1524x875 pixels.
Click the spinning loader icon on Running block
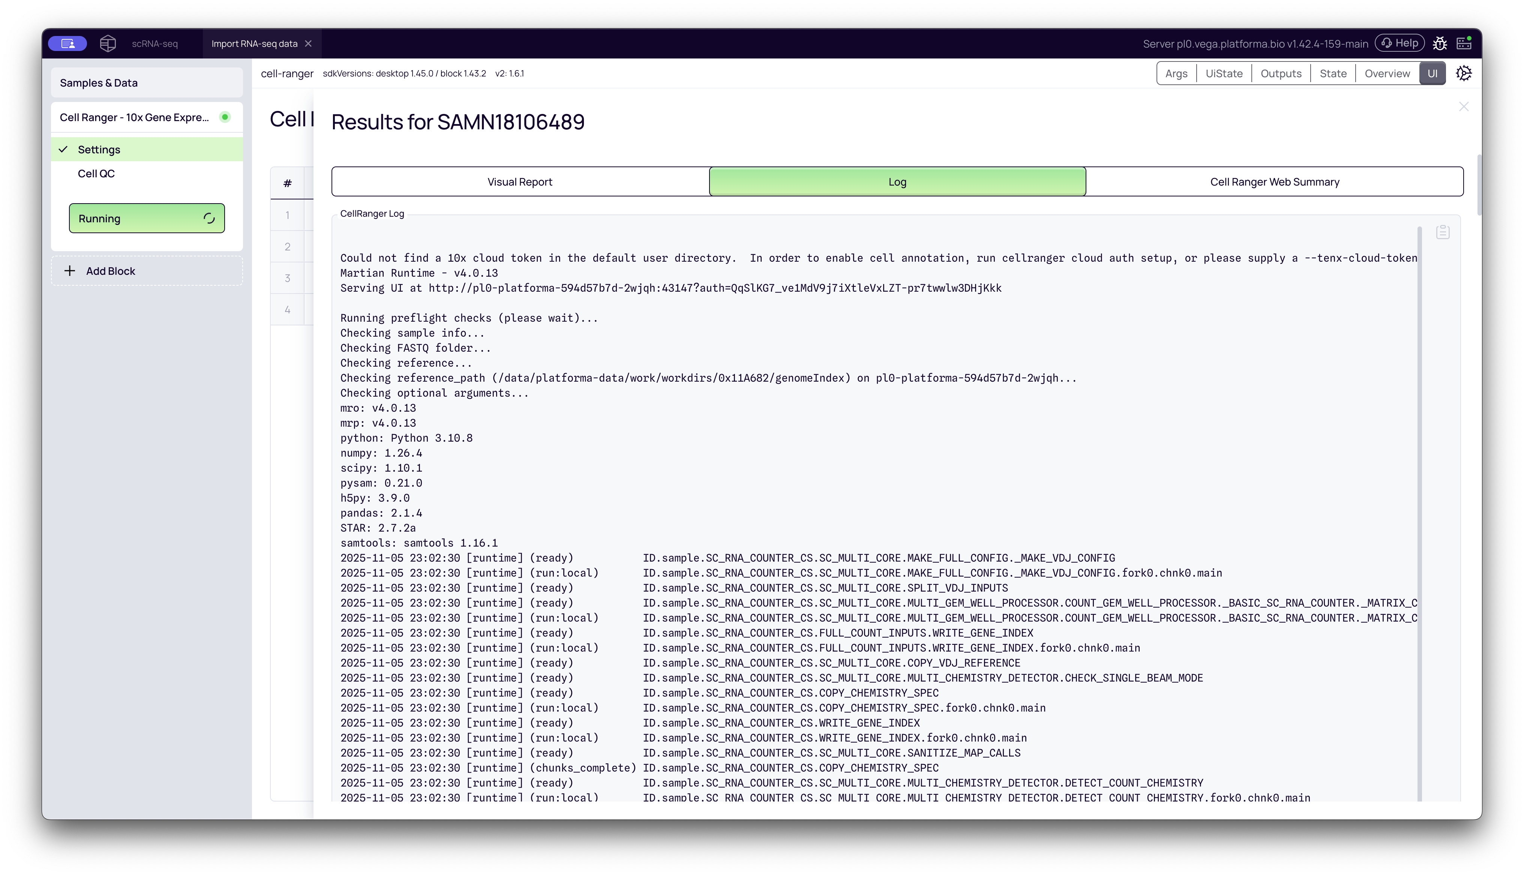[208, 218]
